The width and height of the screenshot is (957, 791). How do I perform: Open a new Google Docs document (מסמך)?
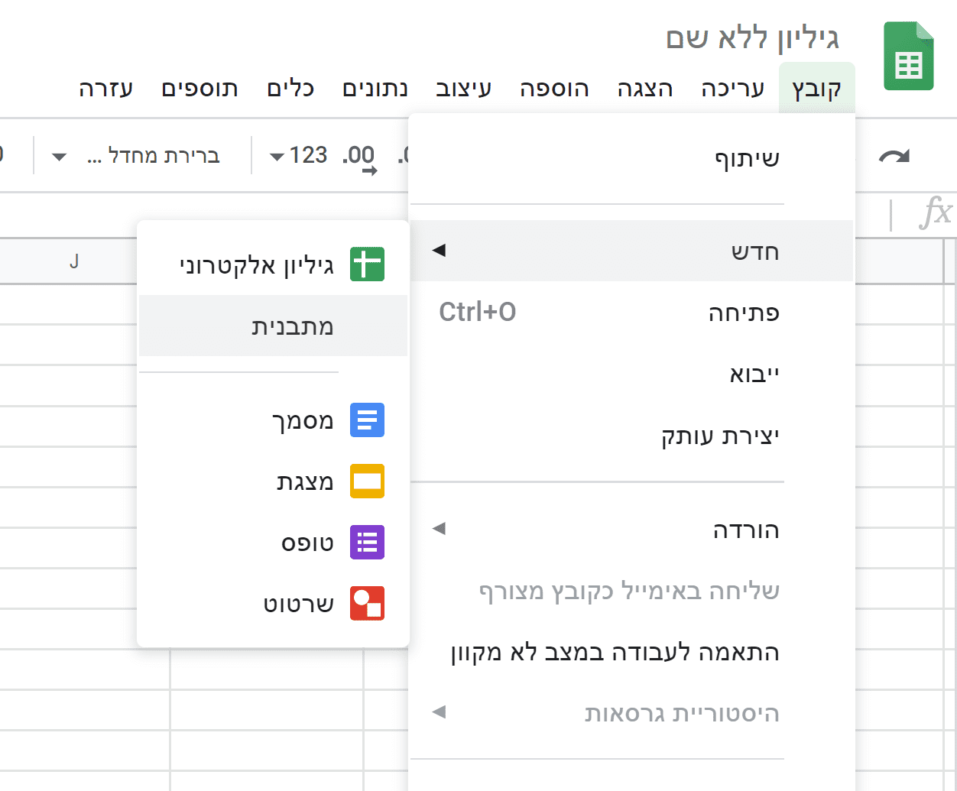click(x=304, y=420)
